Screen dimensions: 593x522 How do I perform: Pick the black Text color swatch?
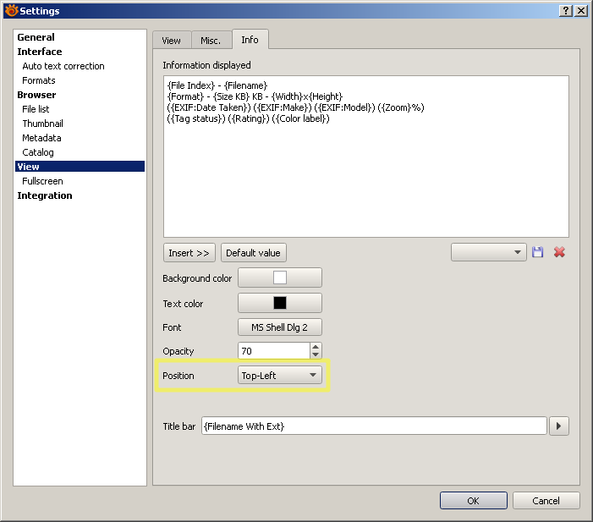[280, 303]
